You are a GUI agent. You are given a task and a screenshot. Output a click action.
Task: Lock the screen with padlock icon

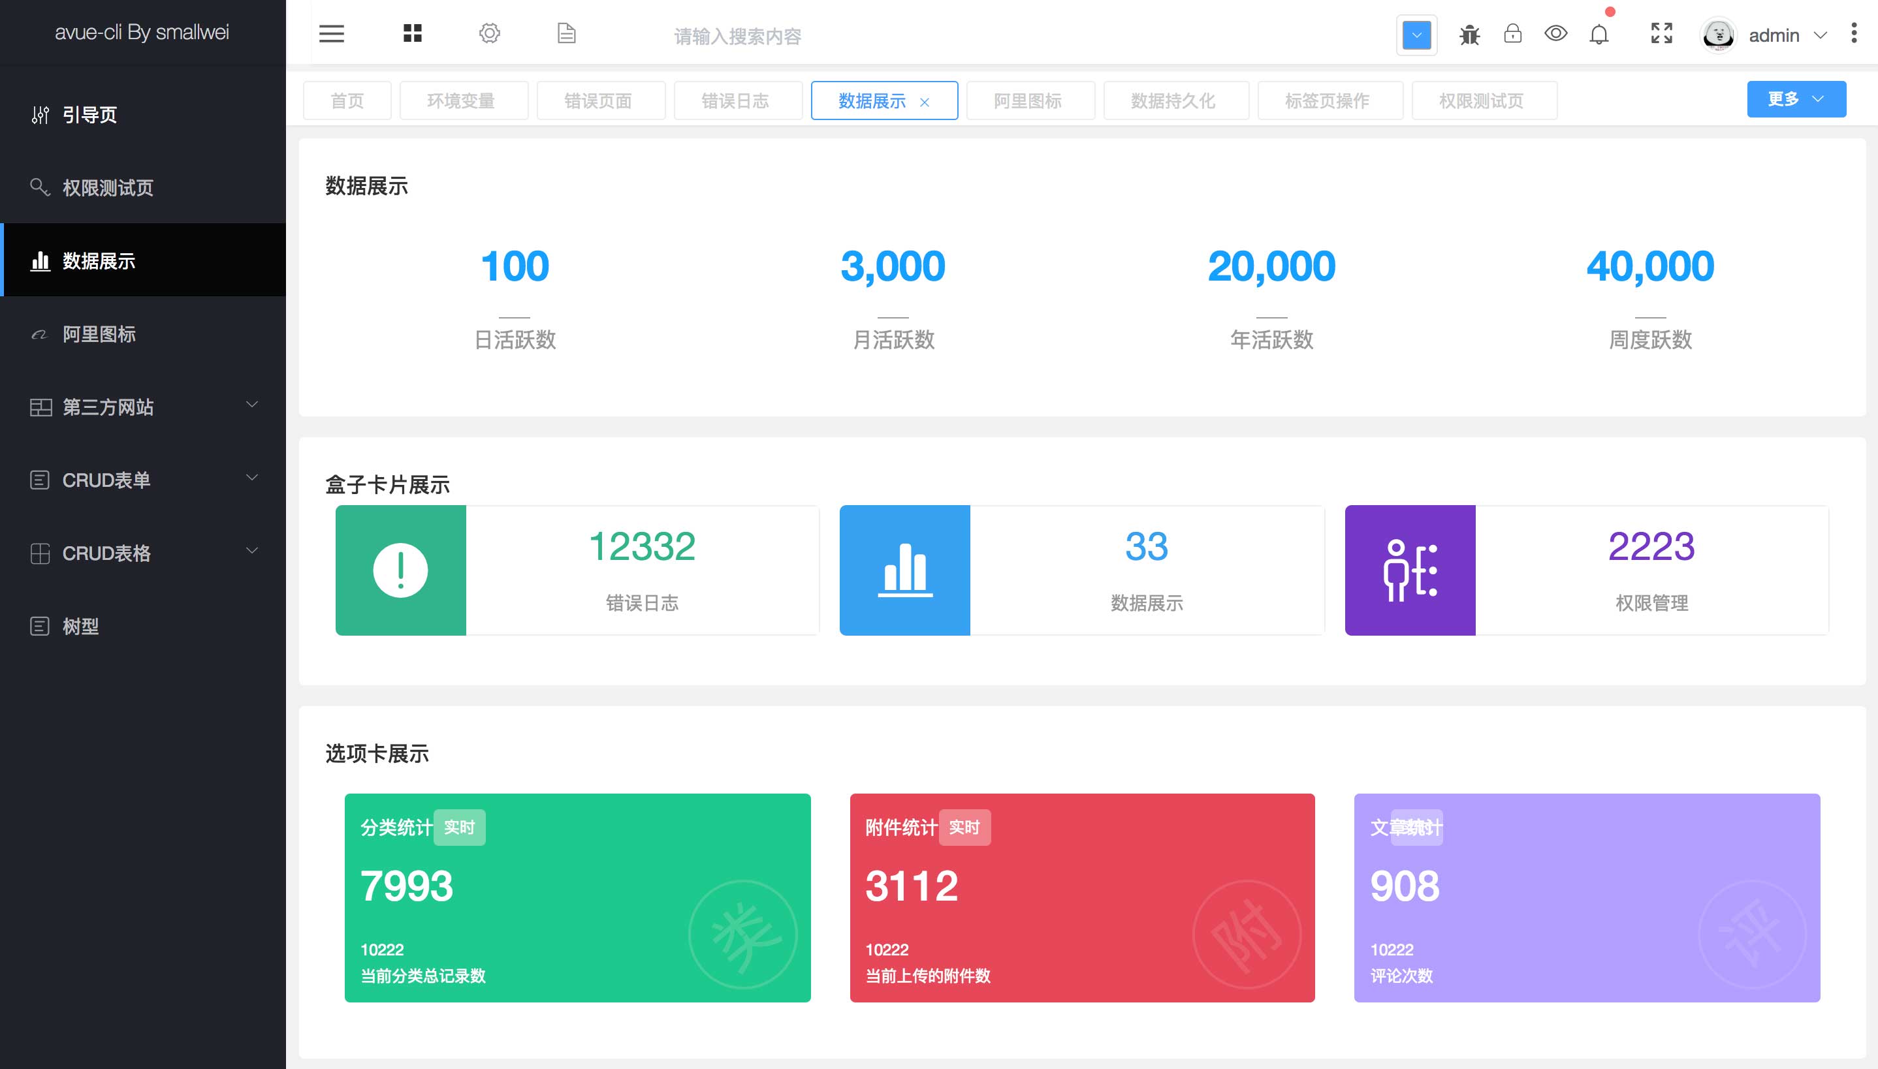click(1513, 33)
